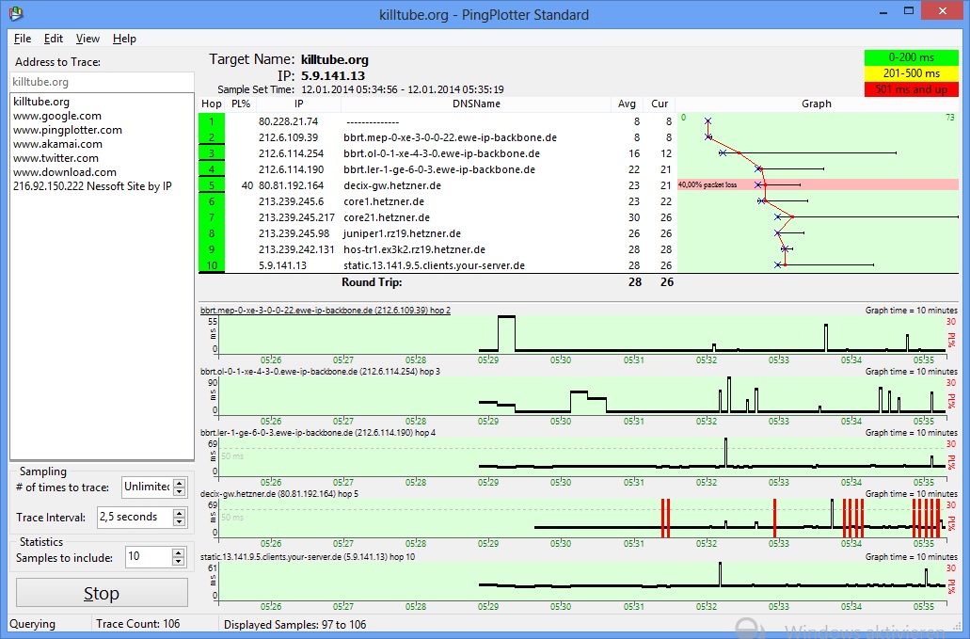Click static.13.141.9.5.clients.your-server.de in hop table
The height and width of the screenshot is (639, 970).
tap(435, 266)
